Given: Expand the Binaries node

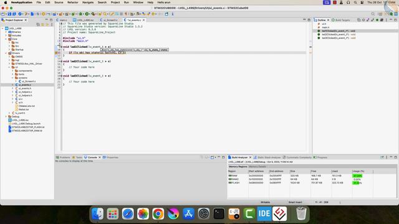Looking at the screenshot, I should coord(6,32).
